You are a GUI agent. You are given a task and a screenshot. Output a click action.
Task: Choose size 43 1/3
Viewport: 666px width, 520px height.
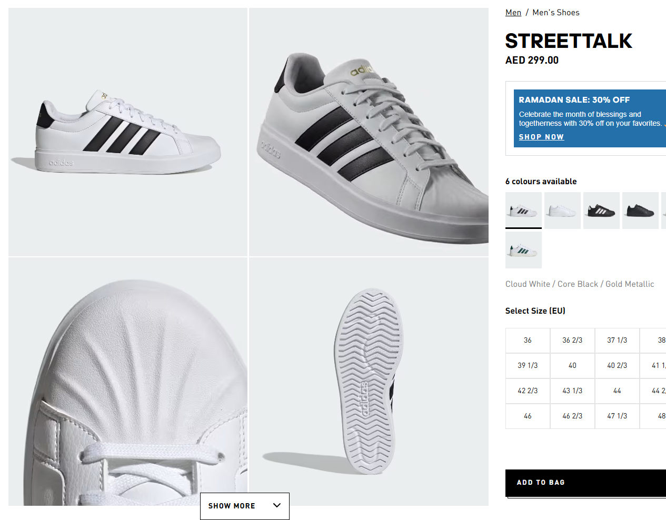tap(572, 391)
